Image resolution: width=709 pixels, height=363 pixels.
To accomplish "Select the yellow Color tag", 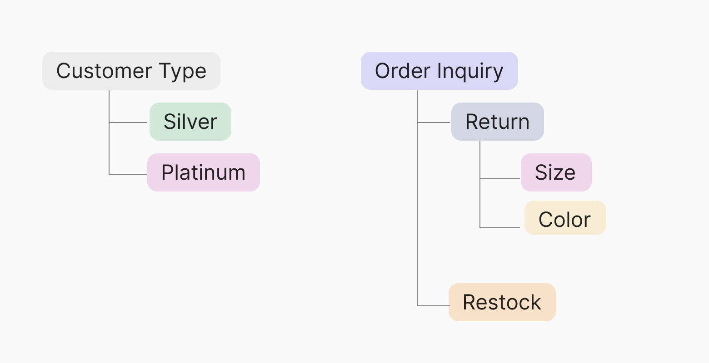I will click(x=564, y=218).
